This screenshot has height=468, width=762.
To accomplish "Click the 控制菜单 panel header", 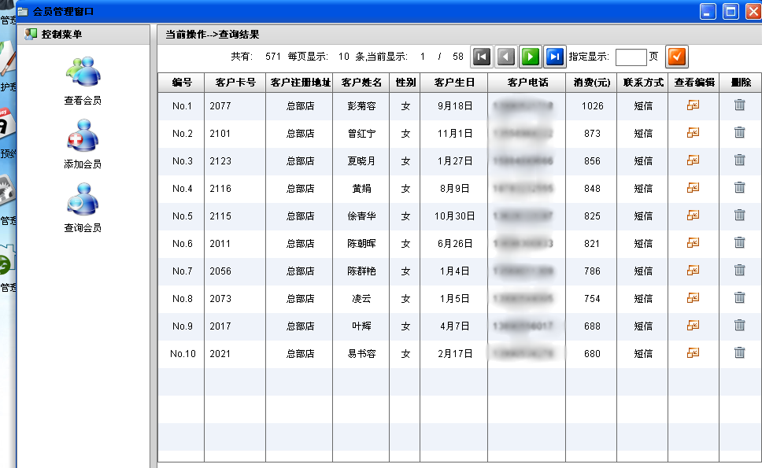I will click(83, 35).
